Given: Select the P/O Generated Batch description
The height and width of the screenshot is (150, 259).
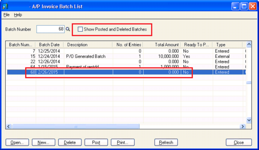Looking at the screenshot, I should coord(86,56).
